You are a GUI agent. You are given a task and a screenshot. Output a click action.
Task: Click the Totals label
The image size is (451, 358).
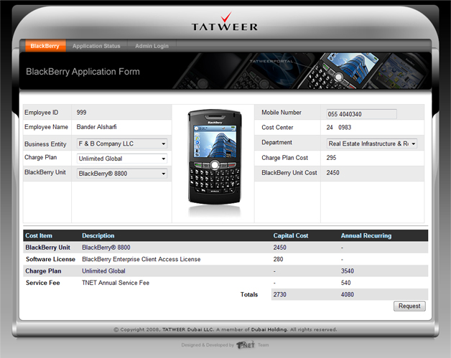(x=249, y=294)
